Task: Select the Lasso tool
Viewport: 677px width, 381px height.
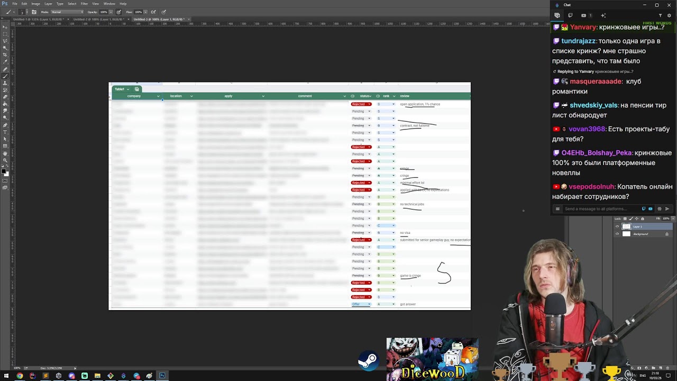Action: click(5, 41)
